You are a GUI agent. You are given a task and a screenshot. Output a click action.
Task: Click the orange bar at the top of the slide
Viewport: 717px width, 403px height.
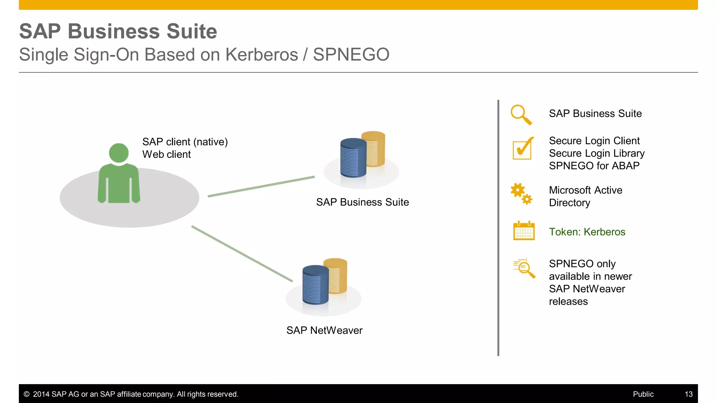pyautogui.click(x=358, y=5)
